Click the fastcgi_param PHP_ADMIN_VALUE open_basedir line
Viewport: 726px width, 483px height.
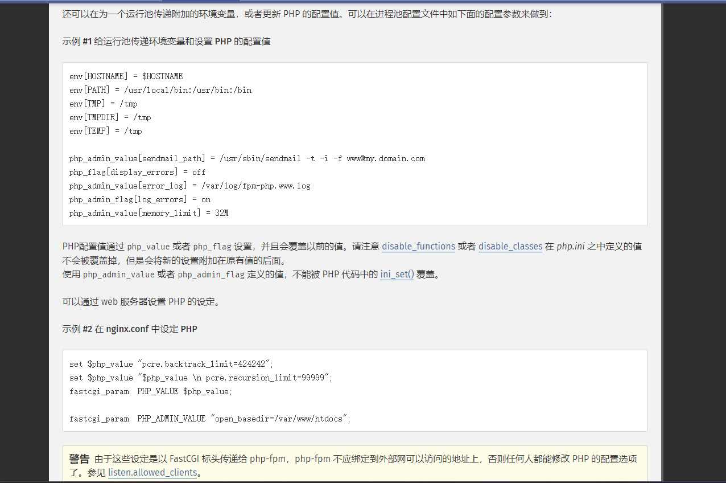coord(210,419)
